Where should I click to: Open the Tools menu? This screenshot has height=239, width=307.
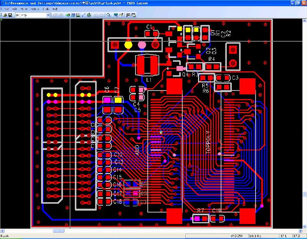(x=46, y=8)
